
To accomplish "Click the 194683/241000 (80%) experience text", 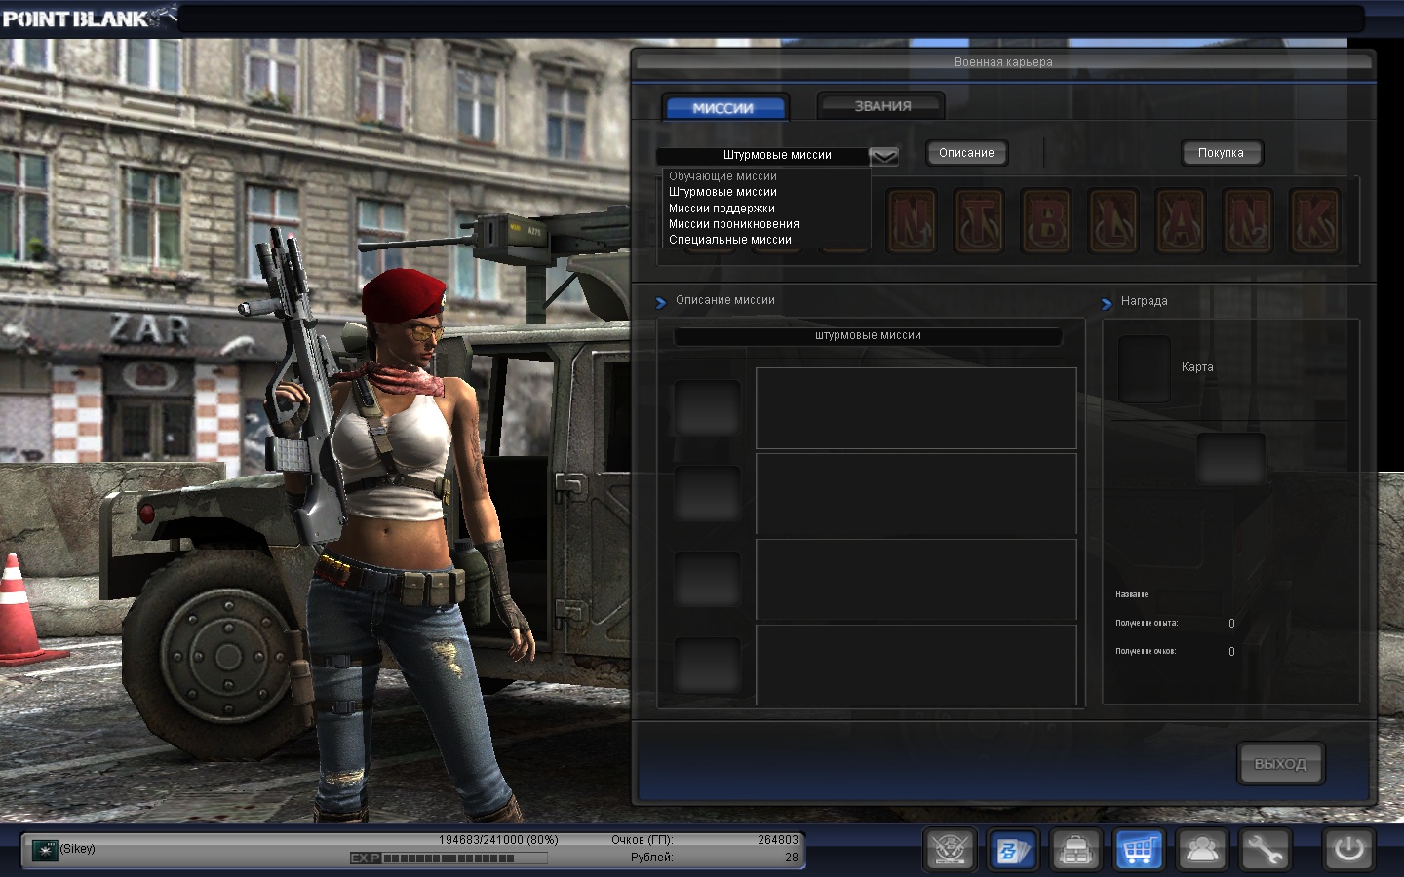I will click(498, 840).
